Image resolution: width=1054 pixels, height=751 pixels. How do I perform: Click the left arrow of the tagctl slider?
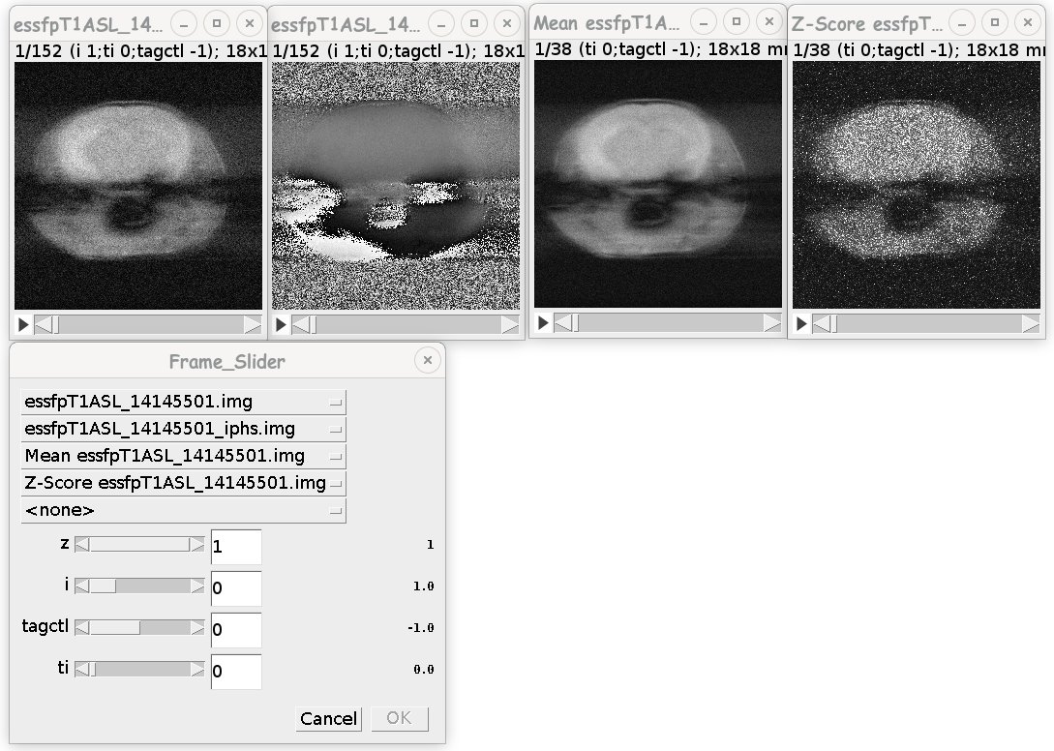pos(80,629)
